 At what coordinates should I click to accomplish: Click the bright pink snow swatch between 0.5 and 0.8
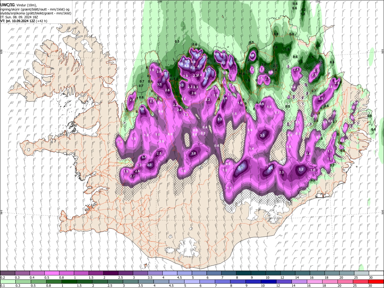52,273
